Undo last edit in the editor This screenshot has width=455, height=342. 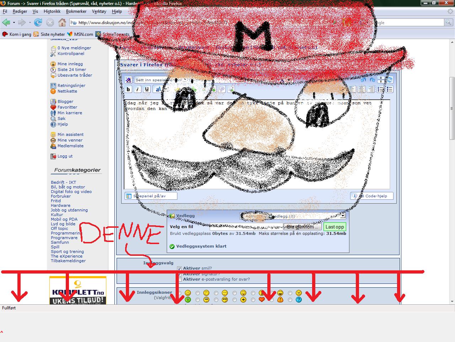click(363, 80)
